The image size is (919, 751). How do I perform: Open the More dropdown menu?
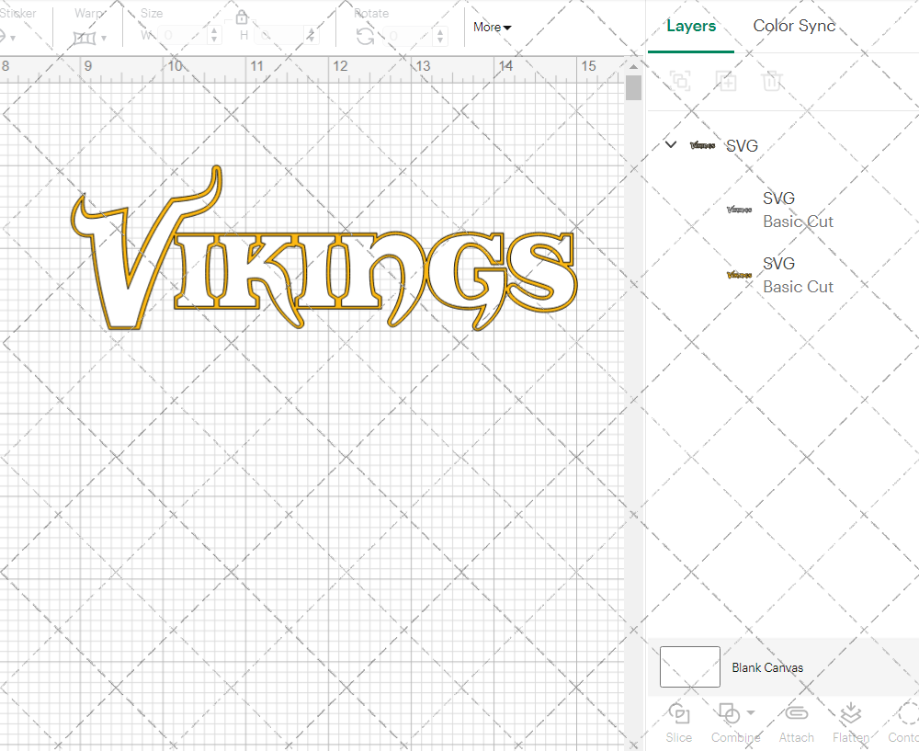(493, 27)
